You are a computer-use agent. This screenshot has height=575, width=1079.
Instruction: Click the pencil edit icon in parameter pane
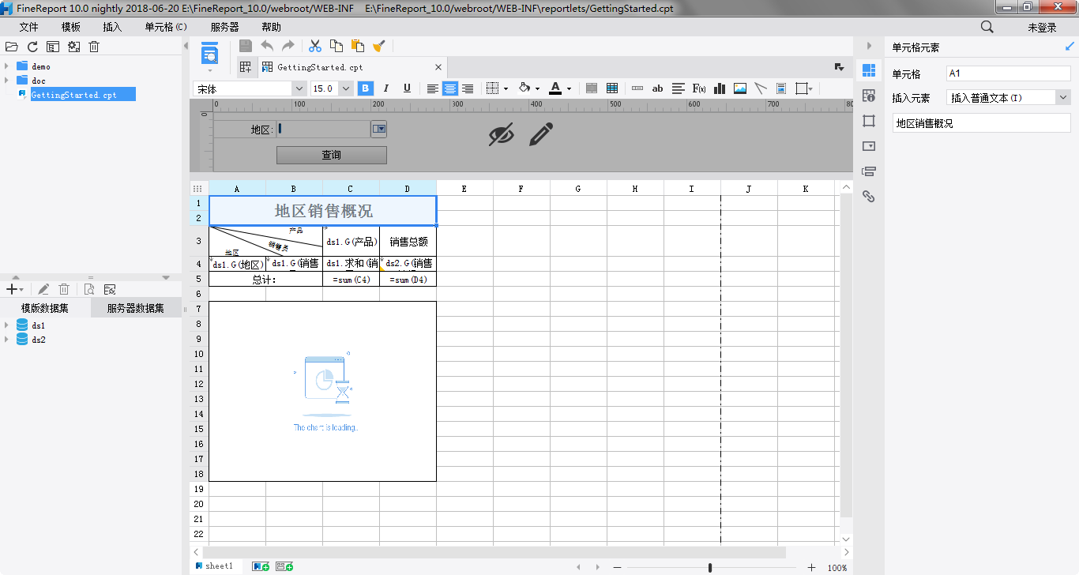point(541,134)
